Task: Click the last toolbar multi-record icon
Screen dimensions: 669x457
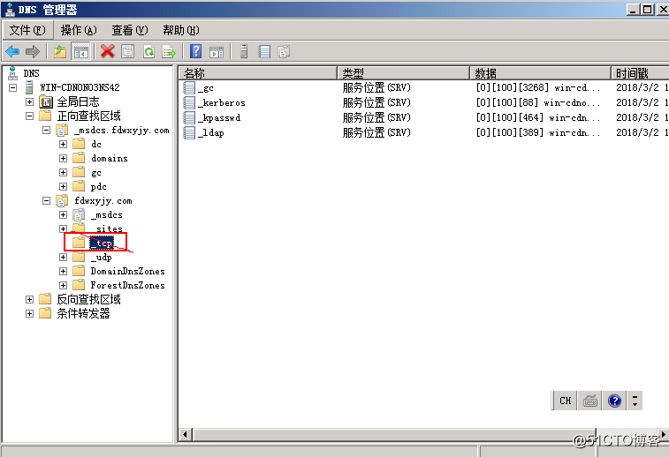Action: pyautogui.click(x=285, y=52)
